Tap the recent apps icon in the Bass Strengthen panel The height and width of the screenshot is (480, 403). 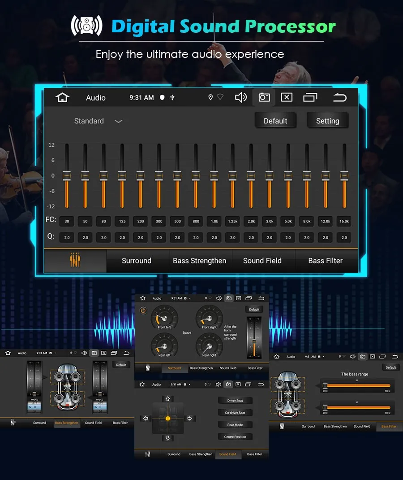(x=114, y=353)
